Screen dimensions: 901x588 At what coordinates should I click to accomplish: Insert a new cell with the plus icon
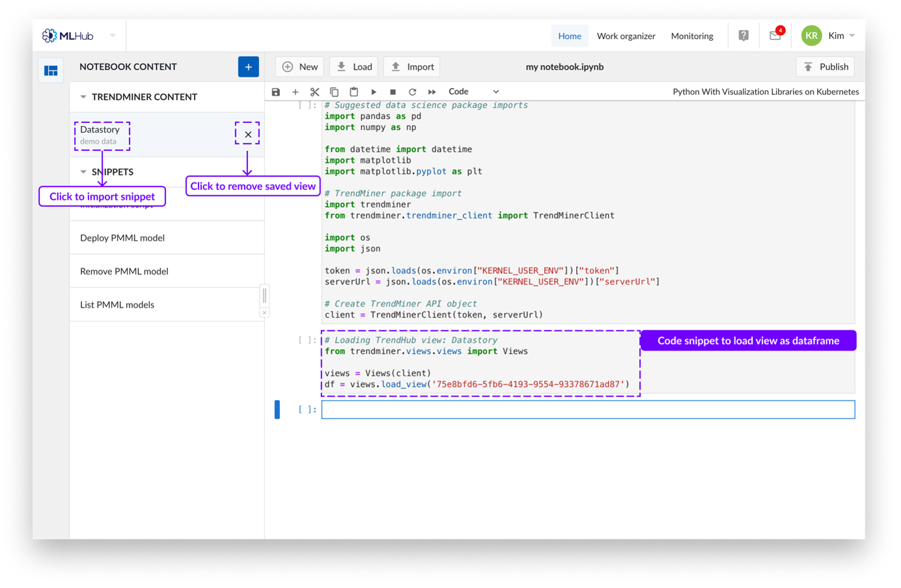click(x=296, y=92)
